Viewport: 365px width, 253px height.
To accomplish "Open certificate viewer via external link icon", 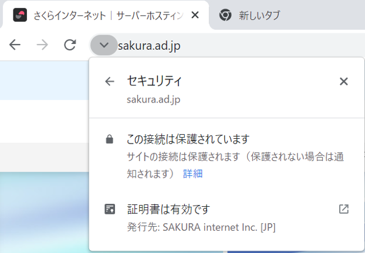I will [344, 209].
